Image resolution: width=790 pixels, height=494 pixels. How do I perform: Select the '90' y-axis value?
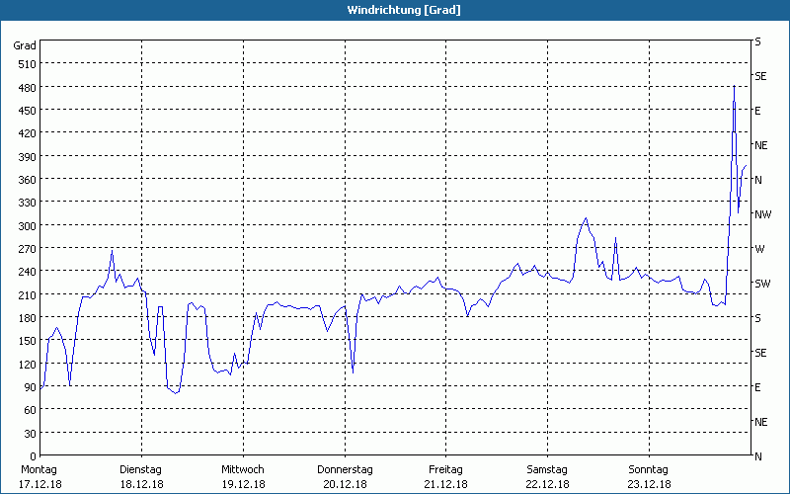tap(31, 387)
